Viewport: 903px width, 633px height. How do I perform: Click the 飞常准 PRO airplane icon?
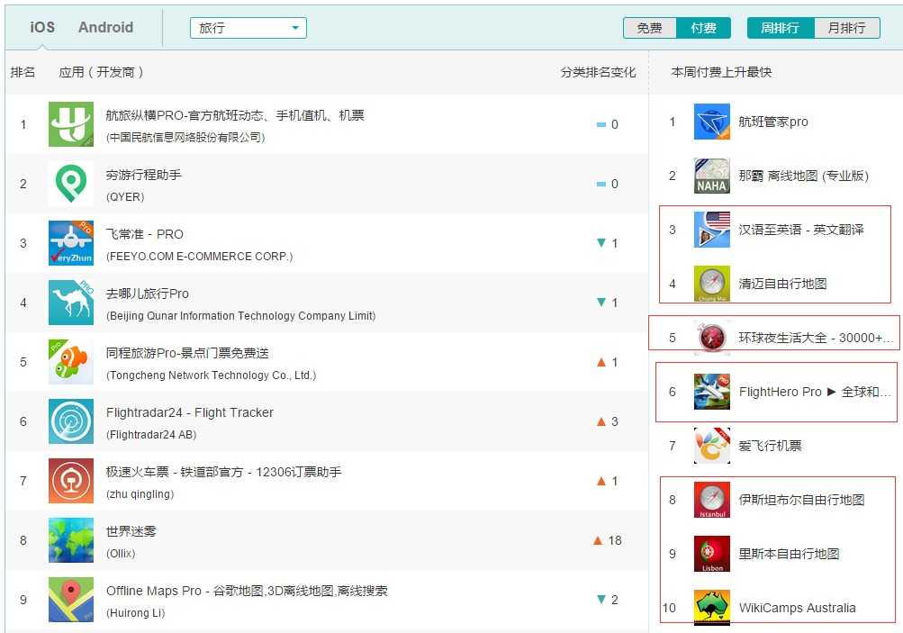point(71,243)
